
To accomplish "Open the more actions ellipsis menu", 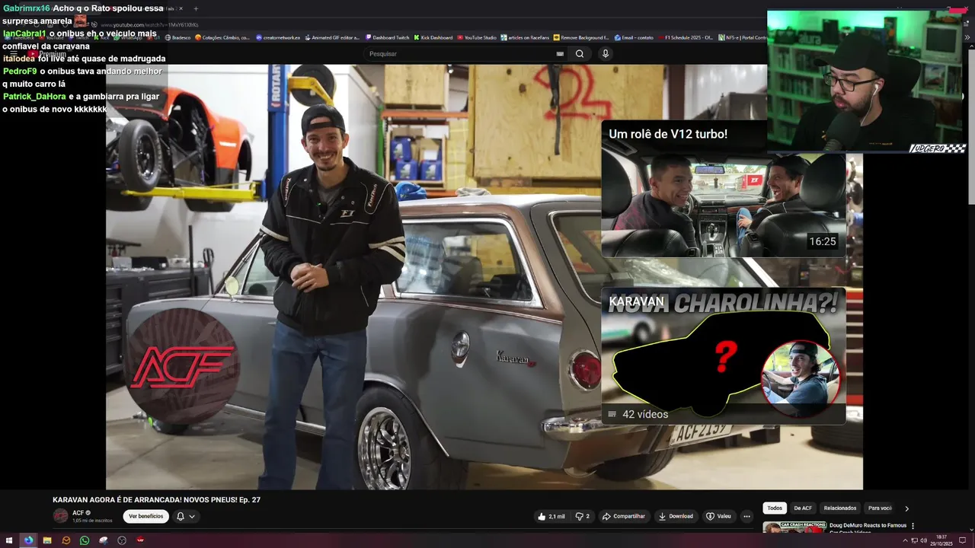I will coord(746,516).
